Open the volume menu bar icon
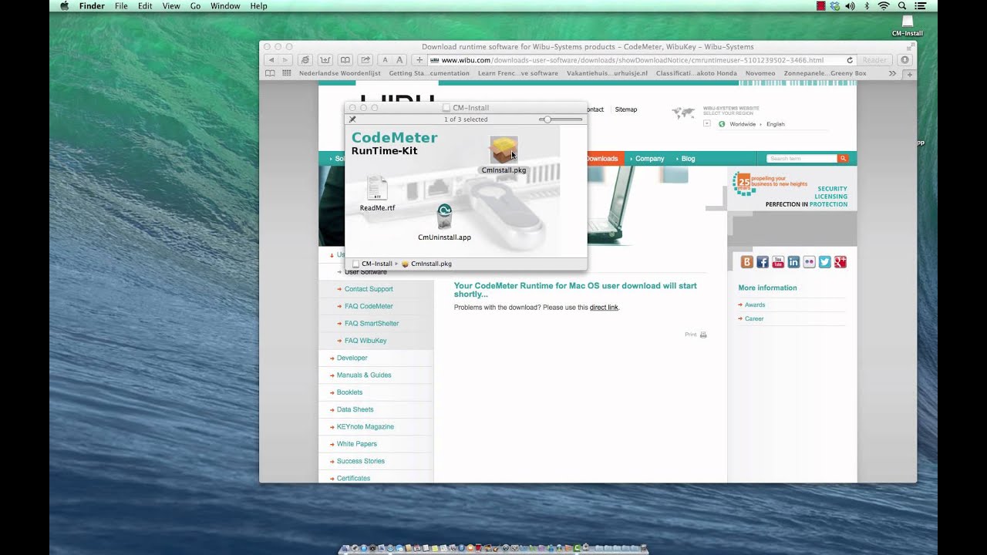 click(x=850, y=6)
